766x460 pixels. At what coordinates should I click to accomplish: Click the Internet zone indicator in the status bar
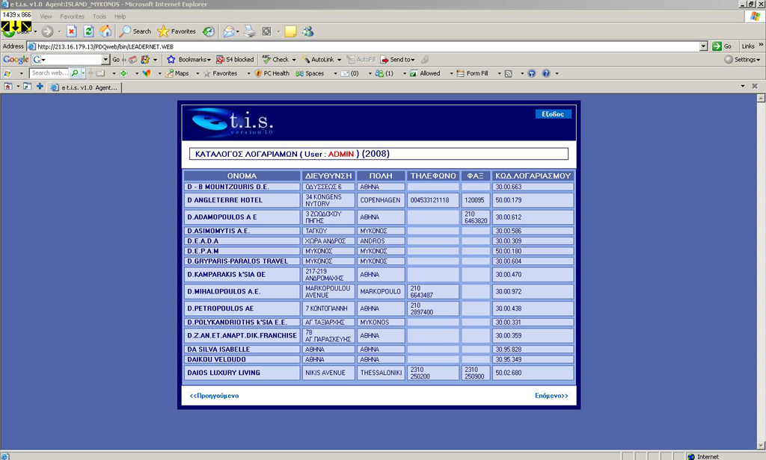point(703,456)
